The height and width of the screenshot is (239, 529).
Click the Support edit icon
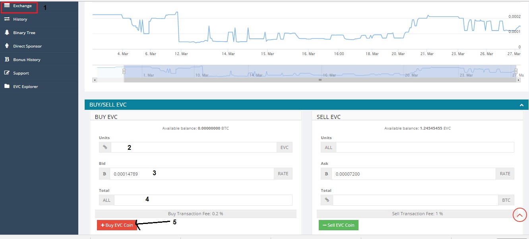(x=7, y=73)
